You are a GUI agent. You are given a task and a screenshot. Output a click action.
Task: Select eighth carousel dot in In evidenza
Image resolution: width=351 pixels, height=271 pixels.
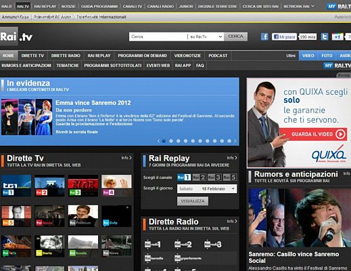(x=215, y=141)
